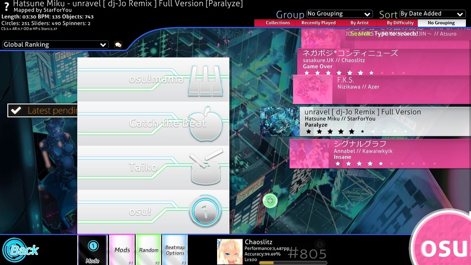This screenshot has width=471, height=265.
Task: Pick the Catch the Beat apple icon
Action: click(206, 124)
